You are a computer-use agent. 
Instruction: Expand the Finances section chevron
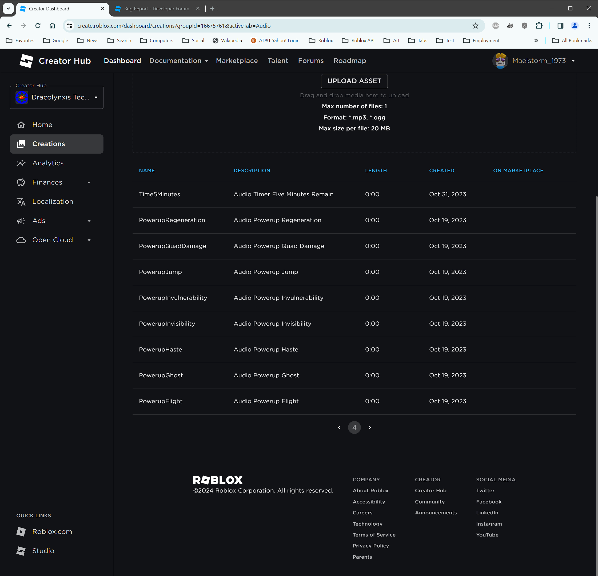[89, 182]
